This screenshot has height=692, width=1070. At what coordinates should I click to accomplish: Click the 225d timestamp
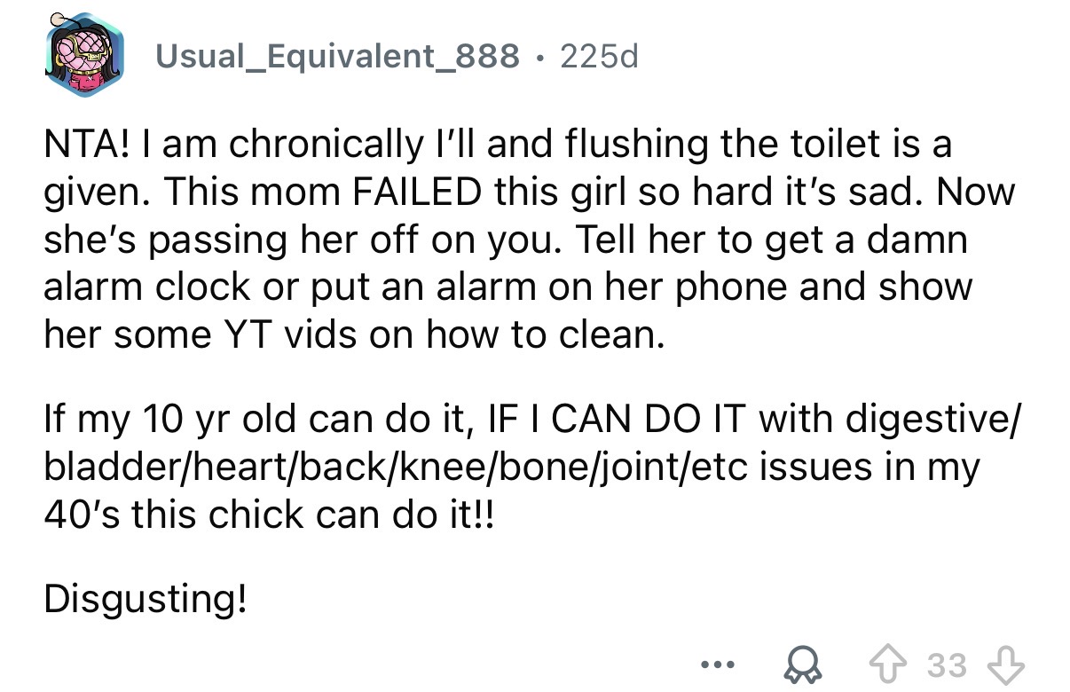coord(600,57)
